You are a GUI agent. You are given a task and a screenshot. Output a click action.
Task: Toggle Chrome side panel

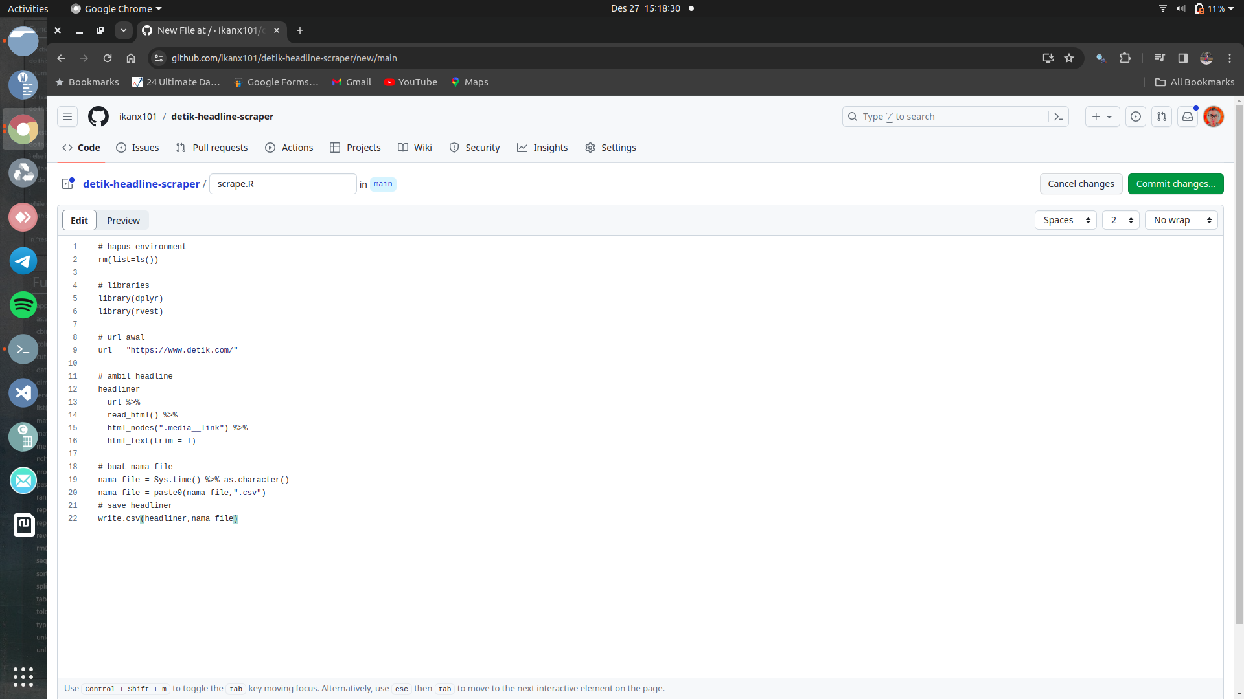pos(1182,58)
